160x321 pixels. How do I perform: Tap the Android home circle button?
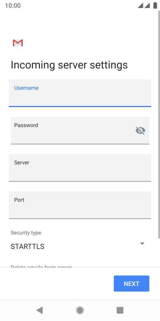80,310
